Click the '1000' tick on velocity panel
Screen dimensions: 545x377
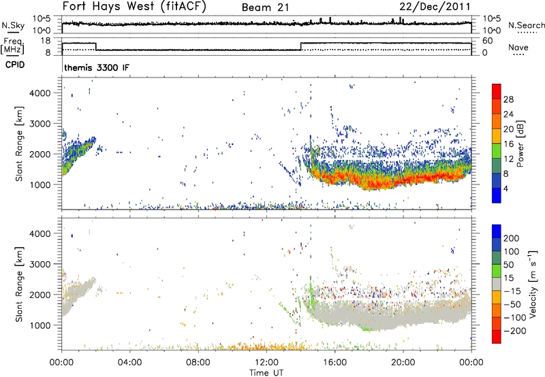(40, 325)
